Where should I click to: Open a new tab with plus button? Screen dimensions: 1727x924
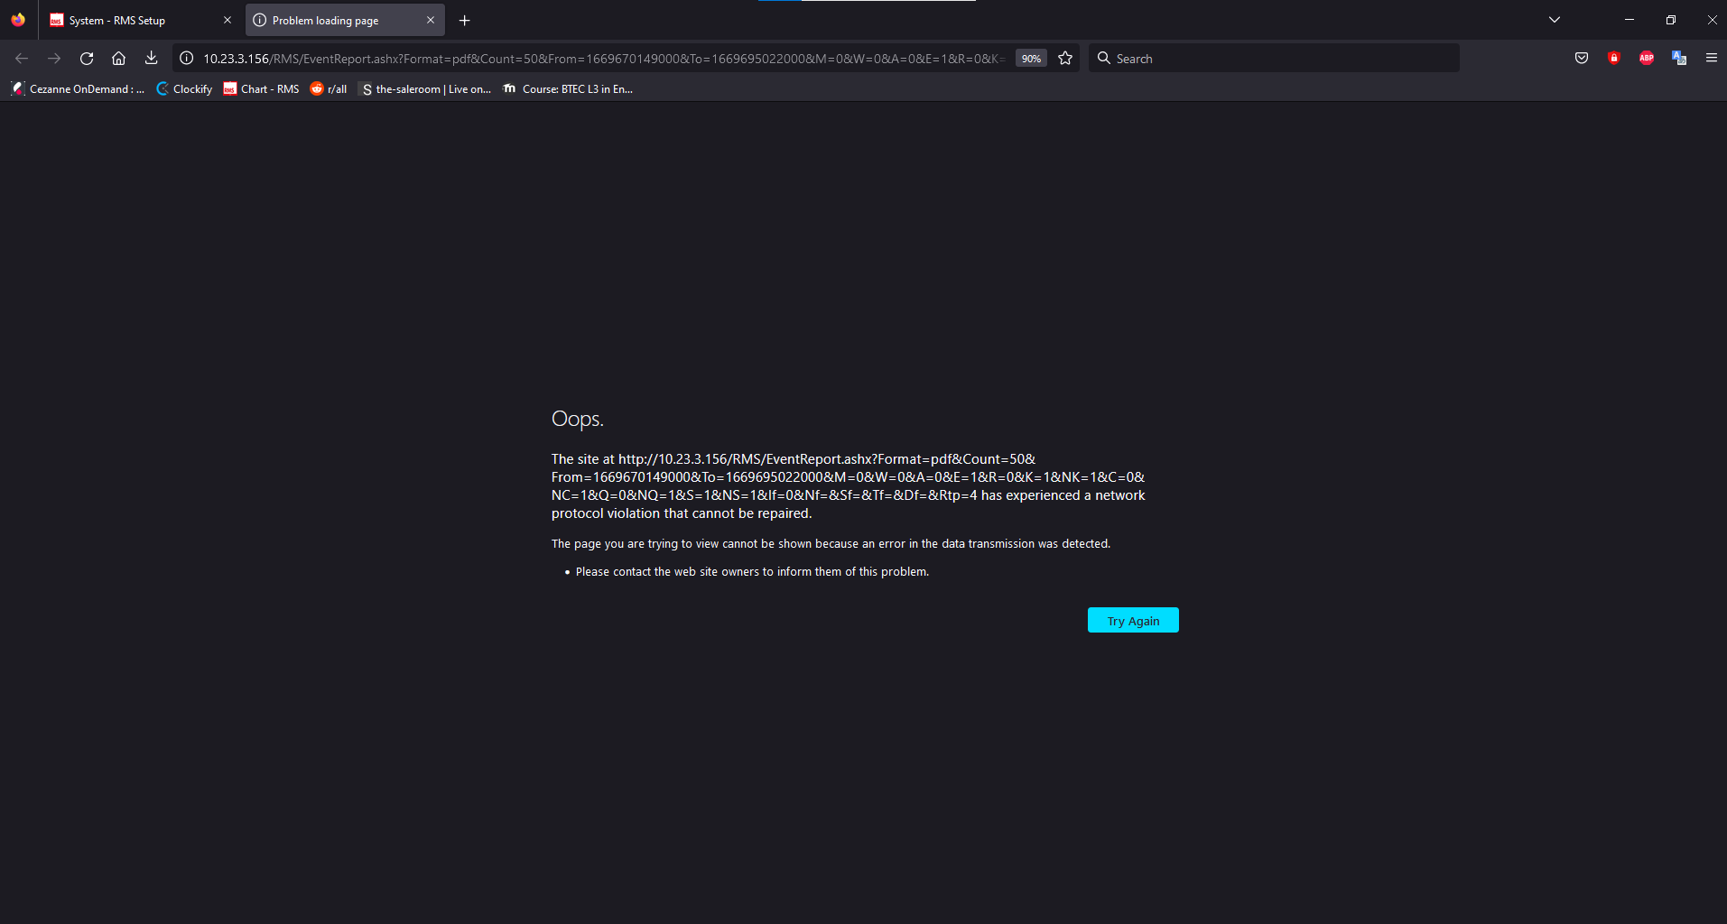[x=465, y=20]
